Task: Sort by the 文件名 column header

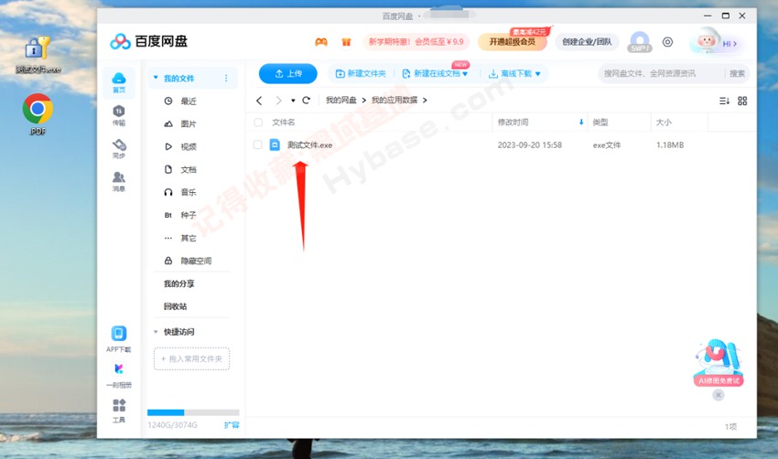Action: 284,123
